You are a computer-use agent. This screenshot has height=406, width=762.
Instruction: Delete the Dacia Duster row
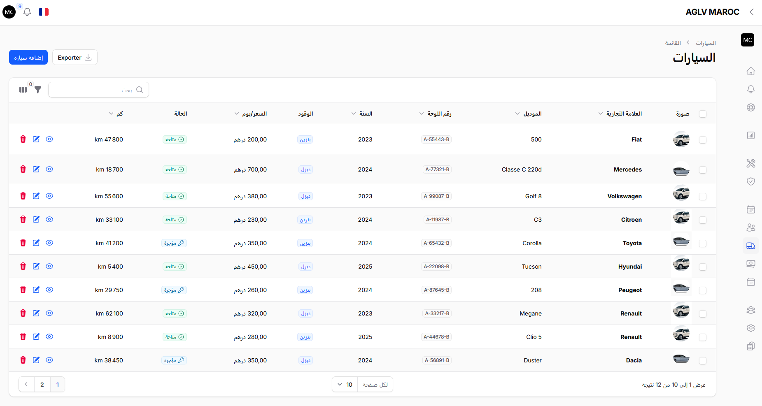[x=23, y=360]
